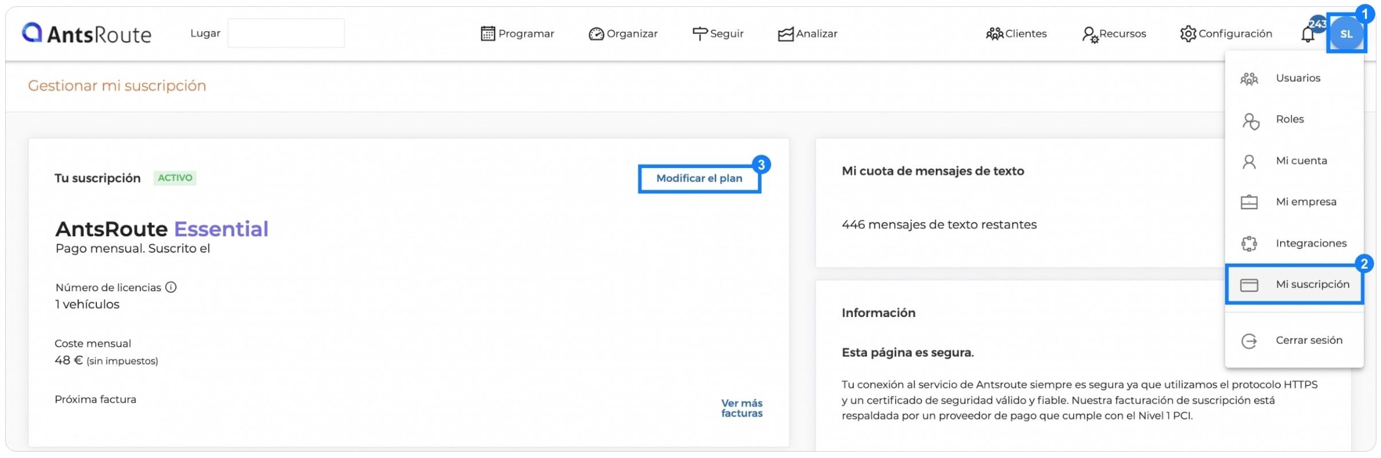Viewport: 1381px width, 458px height.
Task: Click the Clientes group icon
Action: 994,34
